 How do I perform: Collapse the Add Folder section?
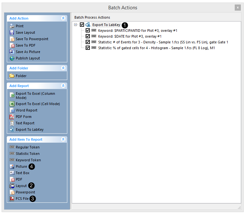pos(63,68)
